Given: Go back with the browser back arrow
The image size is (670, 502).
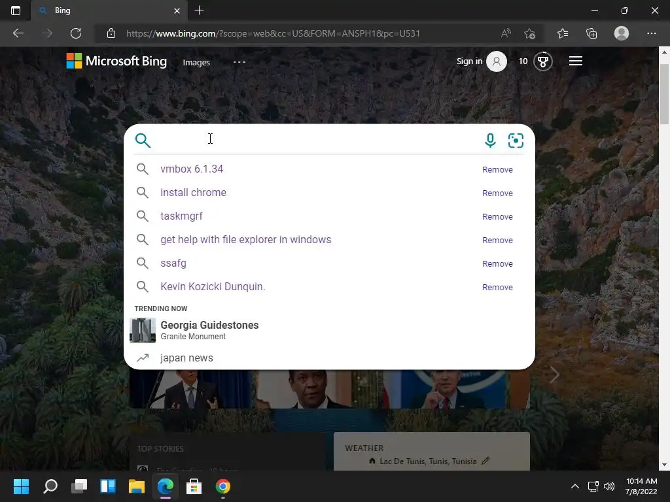Looking at the screenshot, I should pos(18,33).
